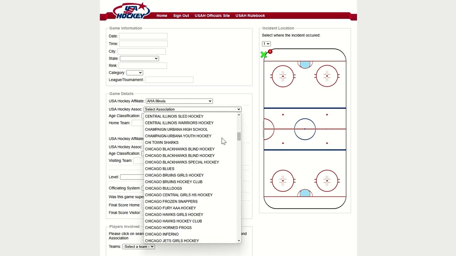Open the incident number dropdown
The width and height of the screenshot is (456, 256).
tap(266, 44)
